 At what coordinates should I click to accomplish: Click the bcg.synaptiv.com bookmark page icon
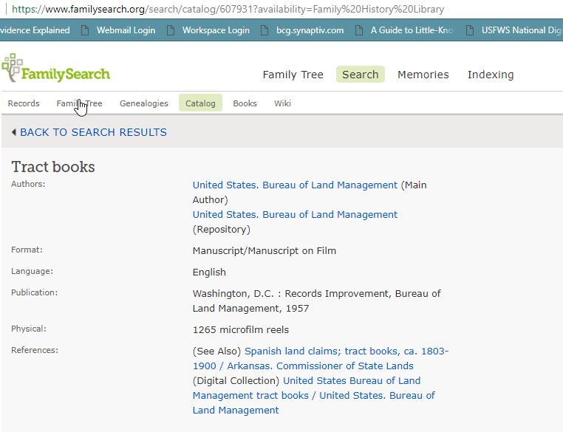(265, 30)
